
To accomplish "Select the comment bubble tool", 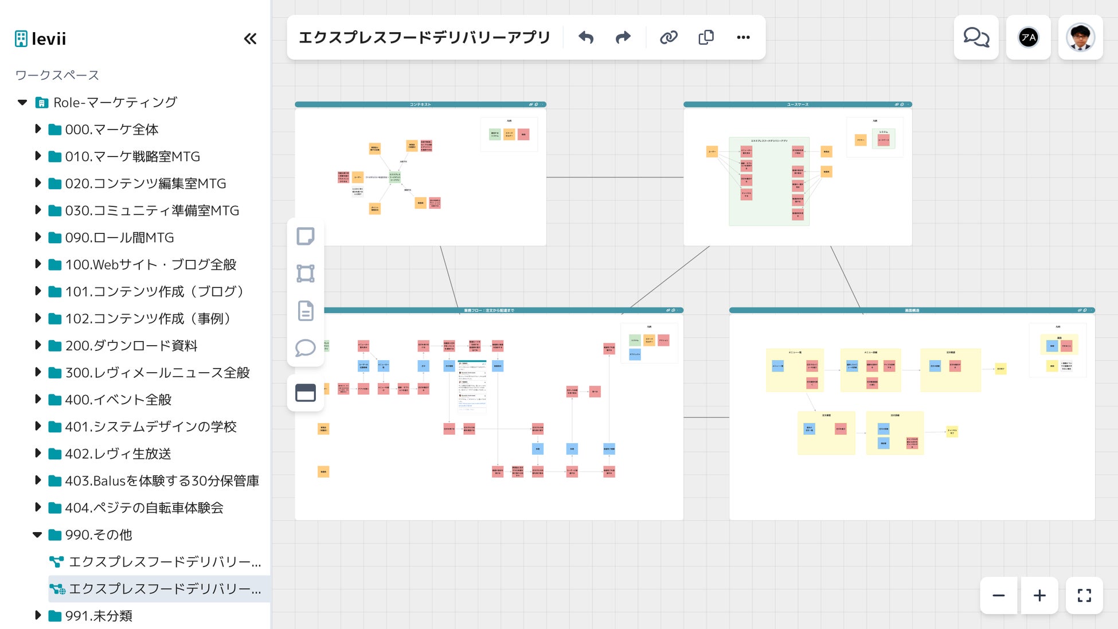I will coord(306,348).
